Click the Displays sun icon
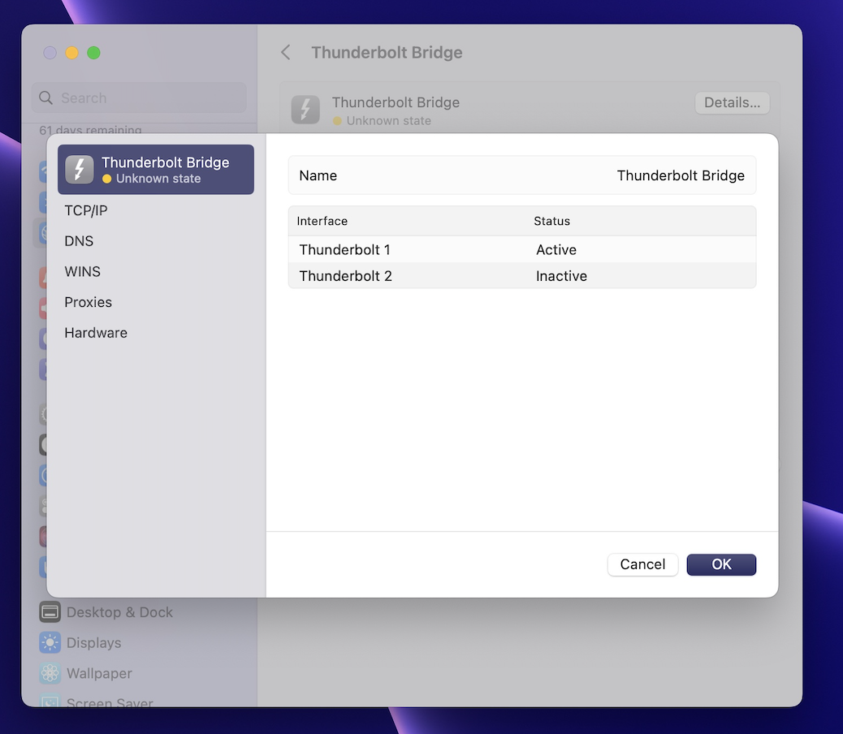Screen dimensions: 843x734 [x=50, y=642]
